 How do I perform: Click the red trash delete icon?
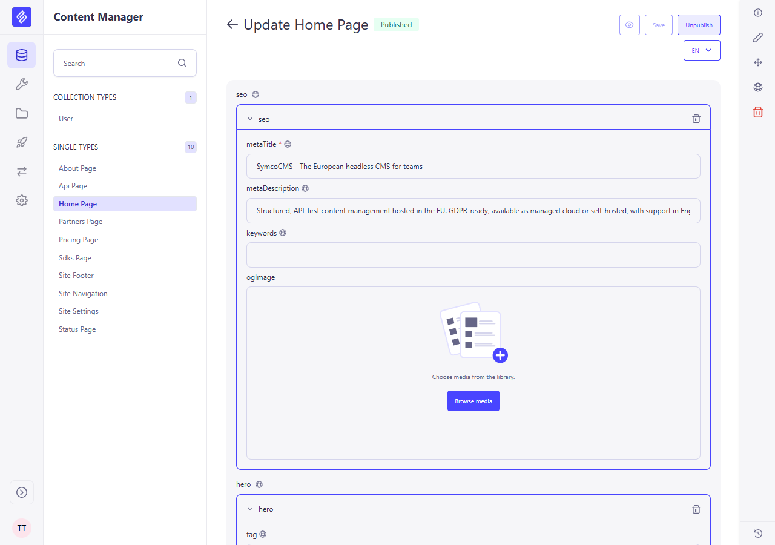click(x=758, y=112)
